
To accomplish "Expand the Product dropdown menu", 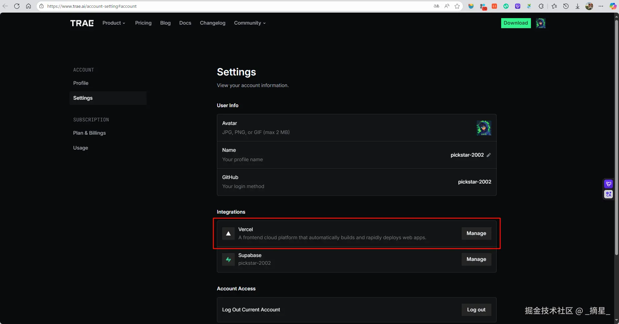I will [x=114, y=23].
